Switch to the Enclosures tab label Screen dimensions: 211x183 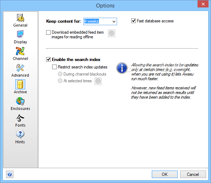(x=20, y=109)
